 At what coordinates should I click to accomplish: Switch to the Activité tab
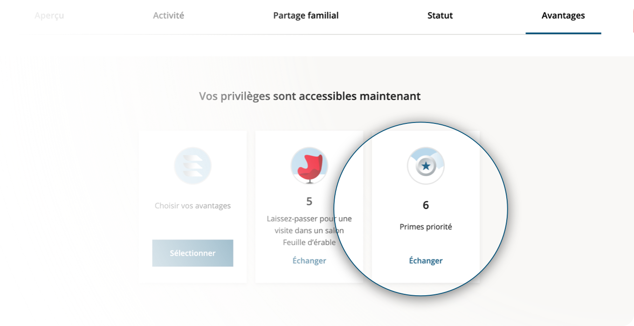[x=168, y=15]
